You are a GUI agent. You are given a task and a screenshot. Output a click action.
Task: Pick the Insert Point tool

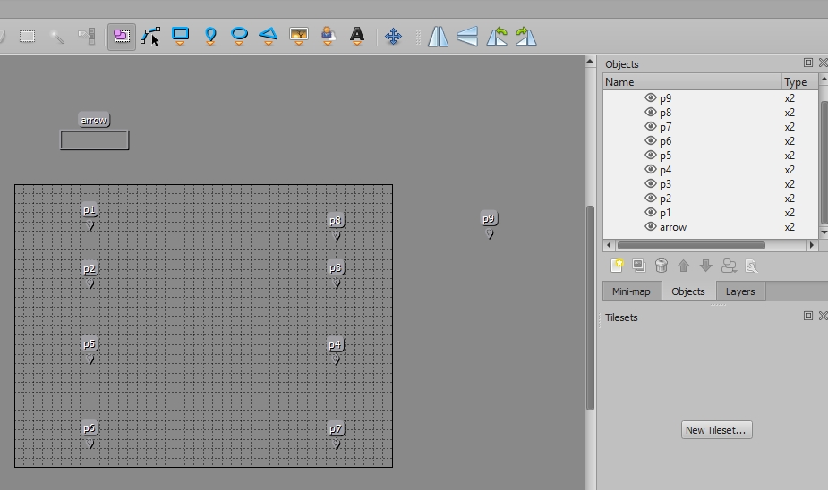click(x=210, y=37)
